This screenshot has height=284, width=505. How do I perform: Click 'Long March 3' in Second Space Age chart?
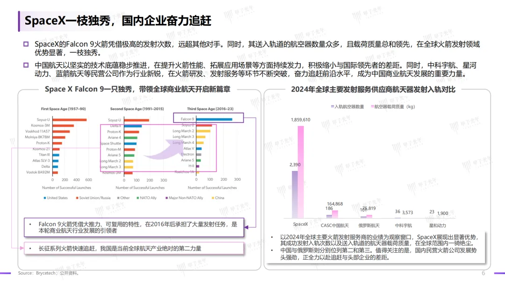coord(111,167)
